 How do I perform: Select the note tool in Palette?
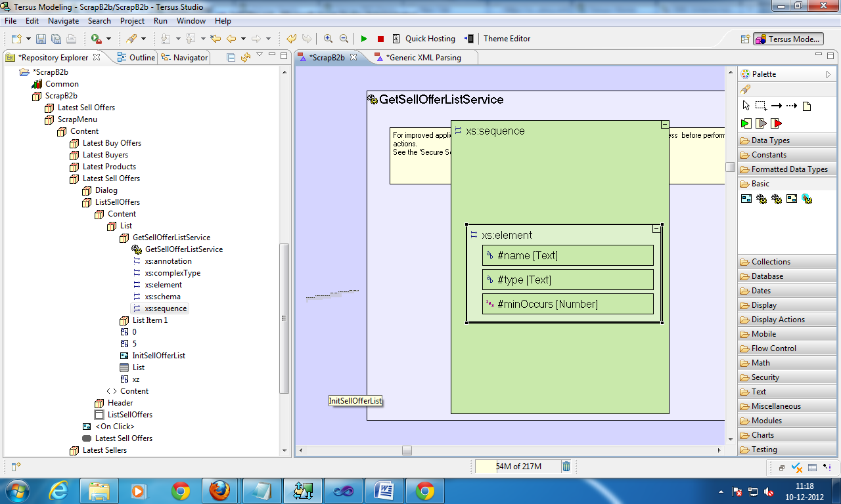pos(807,106)
